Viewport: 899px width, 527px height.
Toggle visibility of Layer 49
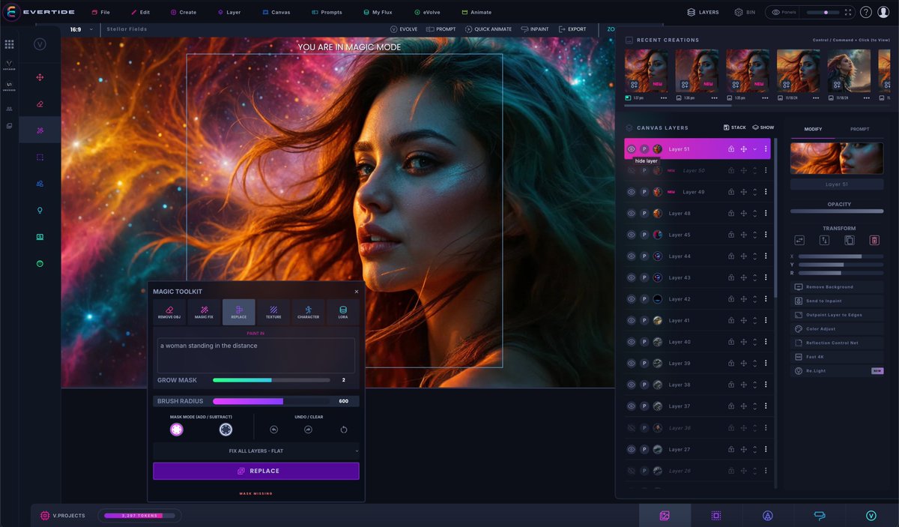pyautogui.click(x=632, y=192)
